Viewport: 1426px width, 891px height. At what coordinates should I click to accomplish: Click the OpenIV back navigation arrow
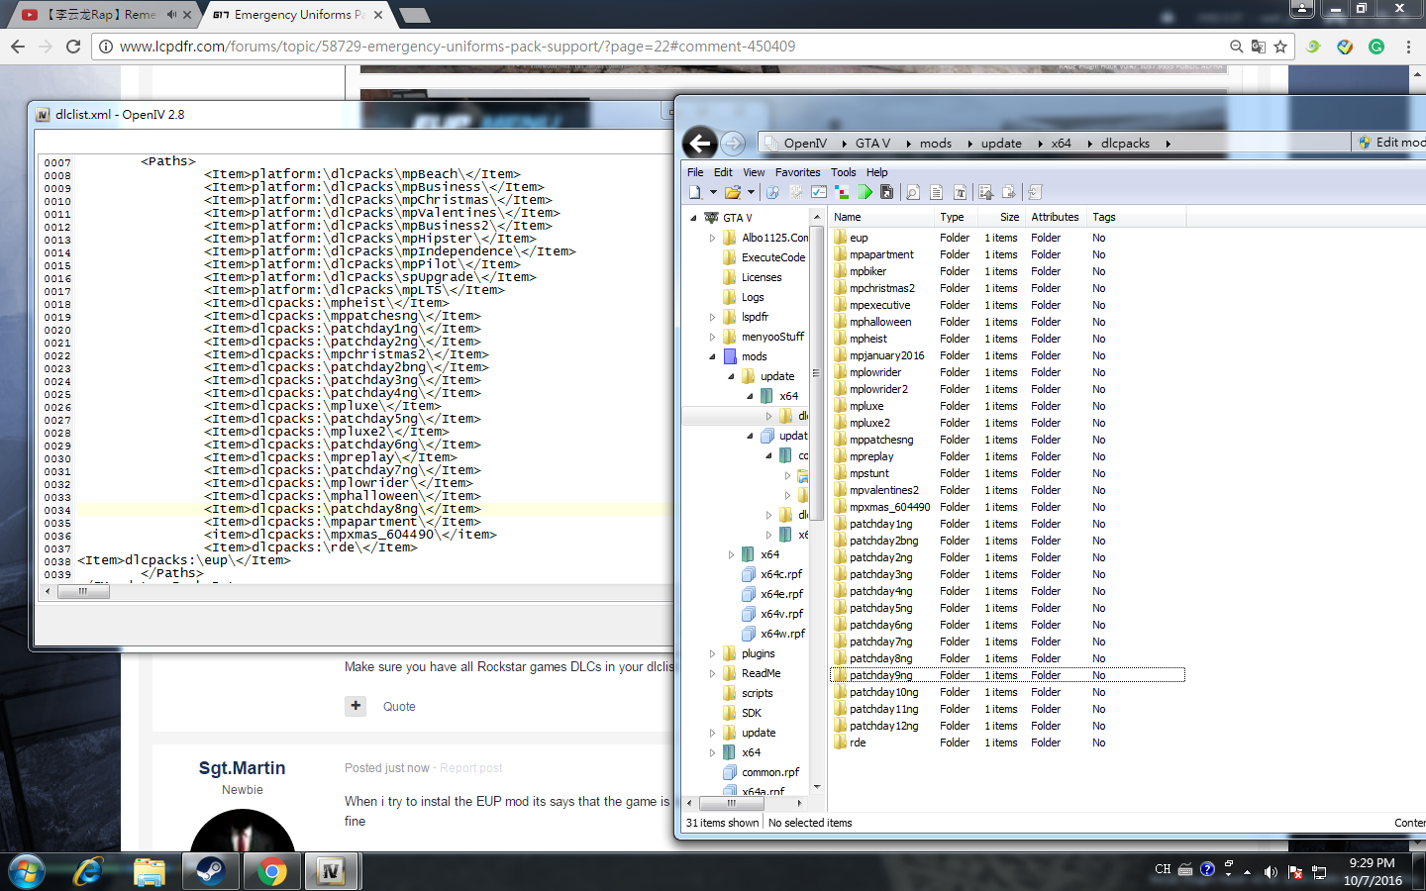click(700, 144)
